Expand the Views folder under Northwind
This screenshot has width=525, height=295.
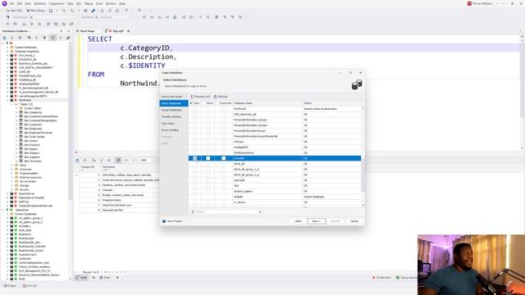point(11,166)
